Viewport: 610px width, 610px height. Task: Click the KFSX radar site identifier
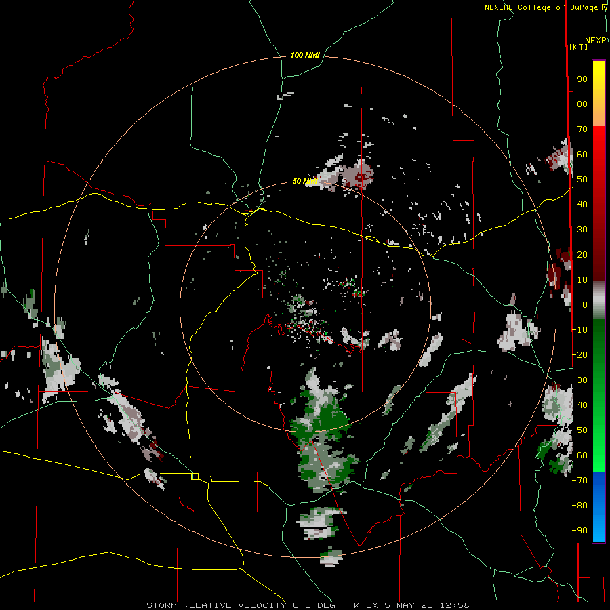366,605
